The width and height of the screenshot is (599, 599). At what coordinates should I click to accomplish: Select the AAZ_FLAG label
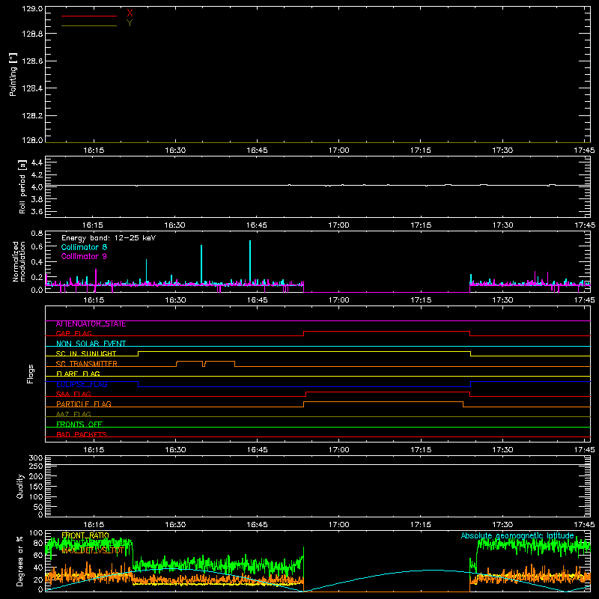pos(73,414)
